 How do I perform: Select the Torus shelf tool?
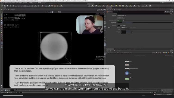[x=10, y=6]
